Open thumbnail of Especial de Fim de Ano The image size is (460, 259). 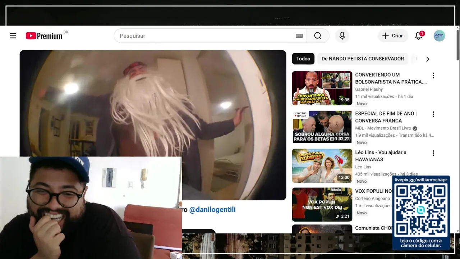pos(322,127)
